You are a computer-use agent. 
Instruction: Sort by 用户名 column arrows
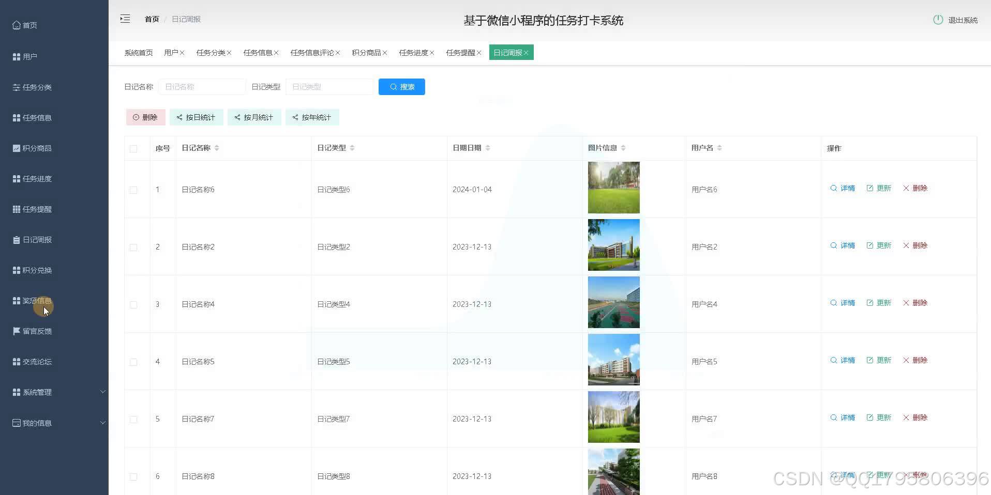719,148
